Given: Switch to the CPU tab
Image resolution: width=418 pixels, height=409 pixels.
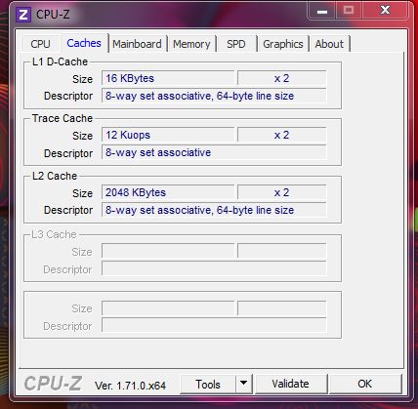Looking at the screenshot, I should click(40, 44).
